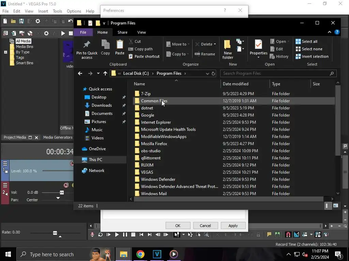Adjust the track 2 Vol slider
Viewport: 349px width, 261px height.
[62, 192]
